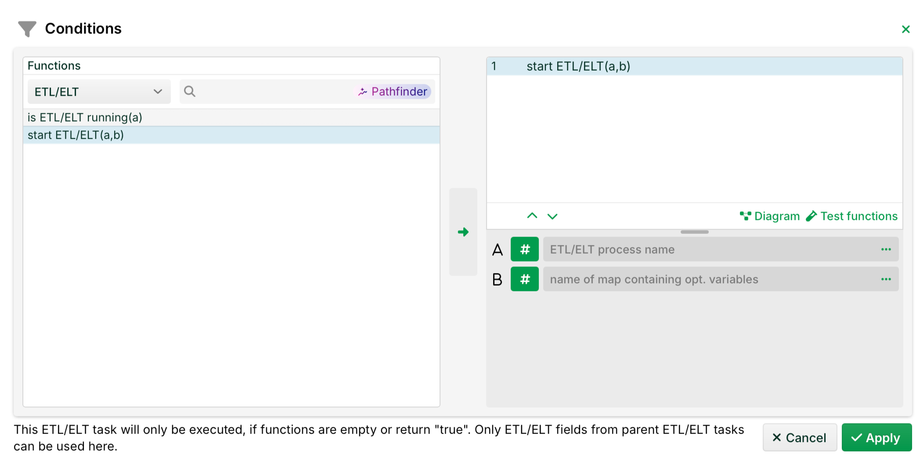
Task: Open the Pathfinder assistant
Action: pos(393,91)
